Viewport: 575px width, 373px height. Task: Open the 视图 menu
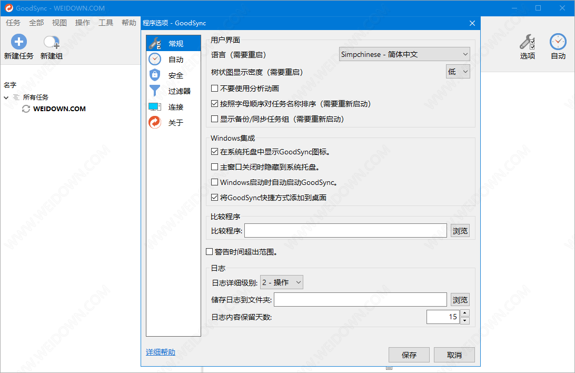click(60, 23)
